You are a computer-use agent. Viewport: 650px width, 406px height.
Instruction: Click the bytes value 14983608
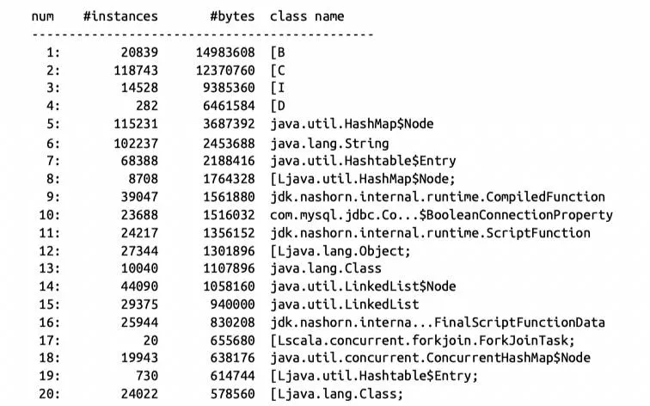[224, 52]
